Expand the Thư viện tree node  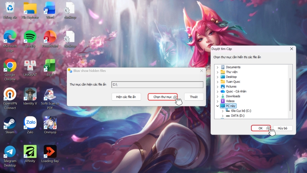pos(217,72)
